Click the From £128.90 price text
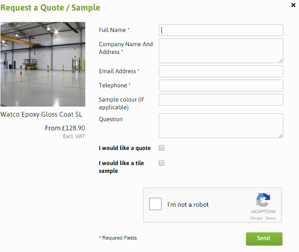Viewport: 299px width, 252px height. 65,128
